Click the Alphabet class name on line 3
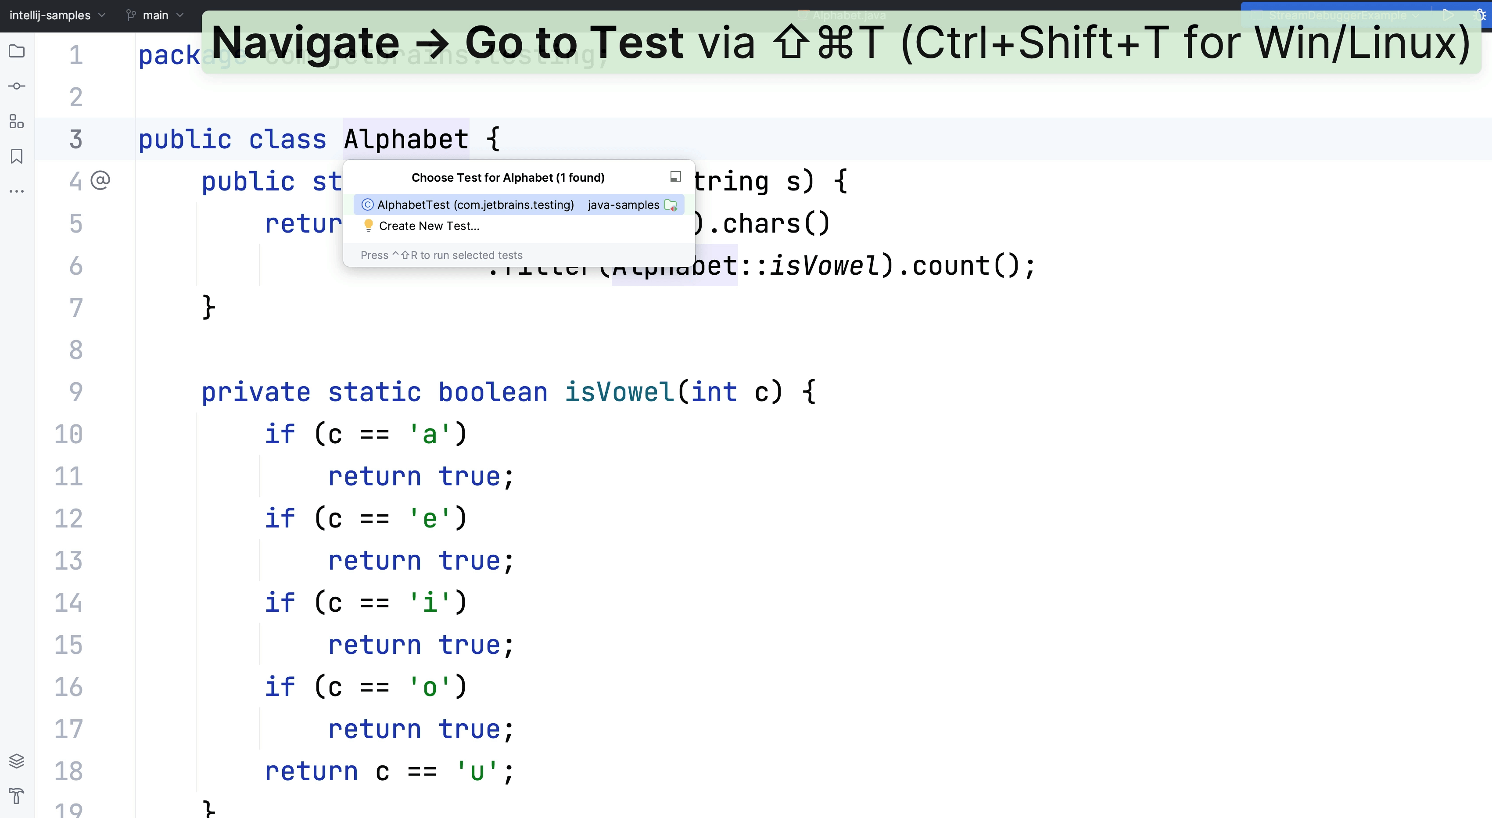The image size is (1492, 818). tap(405, 140)
